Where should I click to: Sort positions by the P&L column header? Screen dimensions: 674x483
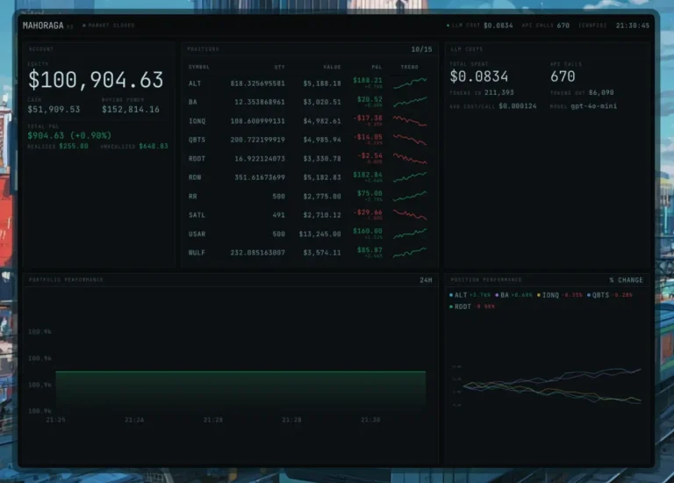376,67
